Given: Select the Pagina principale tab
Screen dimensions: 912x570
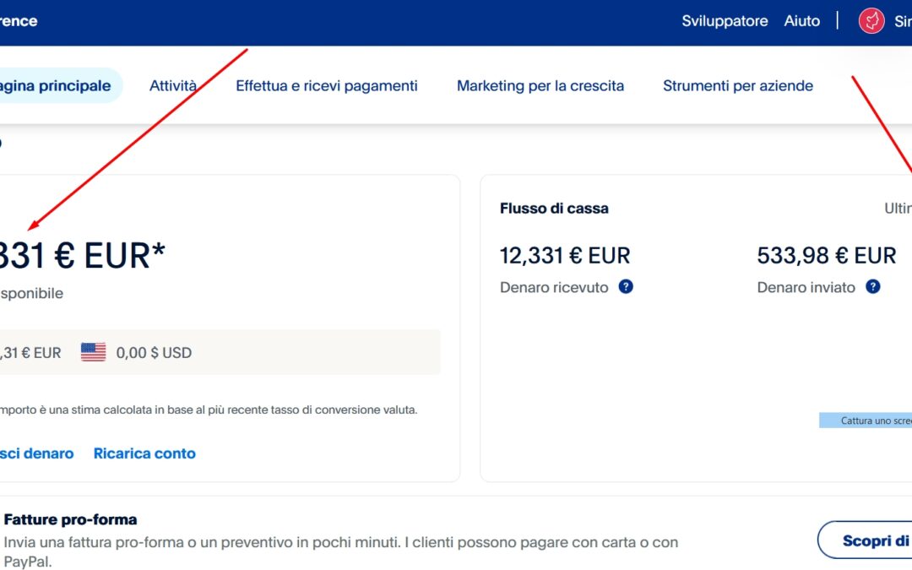Looking at the screenshot, I should pos(56,85).
